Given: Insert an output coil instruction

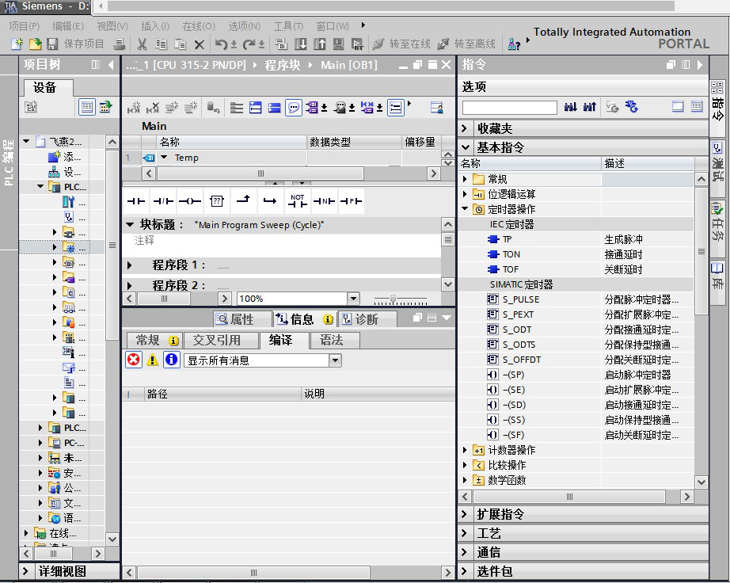Looking at the screenshot, I should pos(190,201).
